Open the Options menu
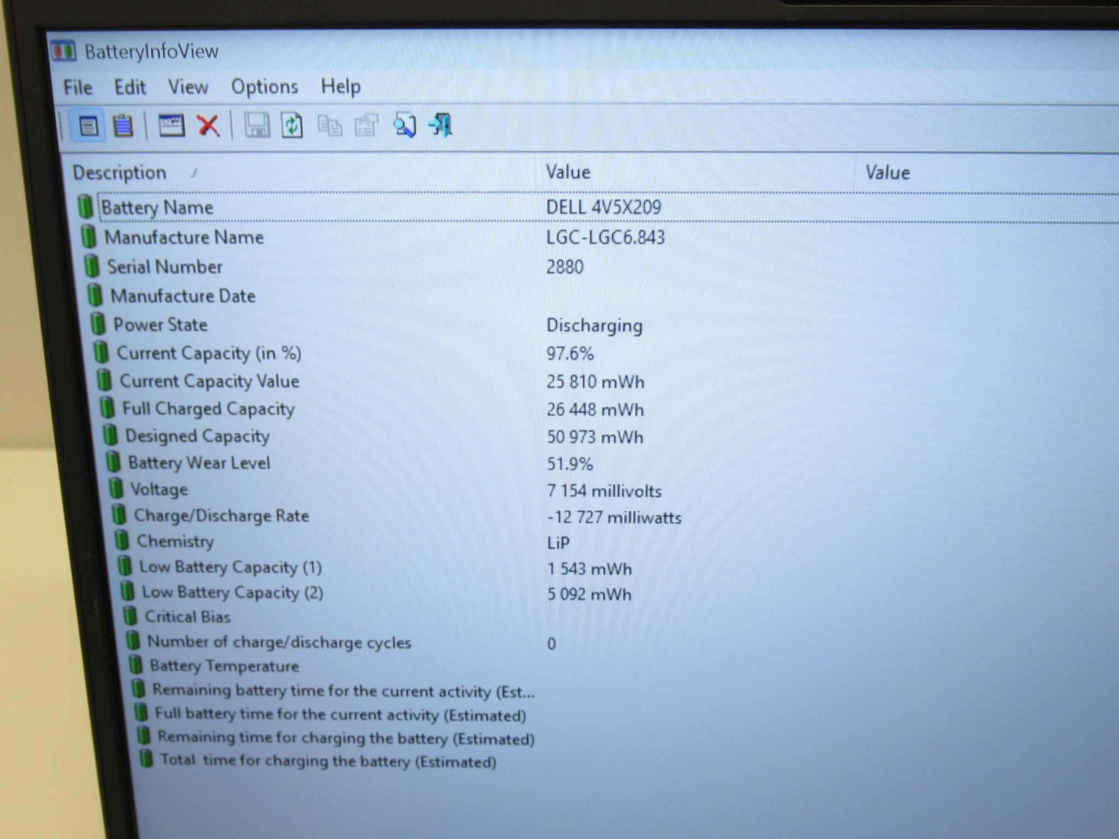The image size is (1119, 839). click(x=264, y=87)
